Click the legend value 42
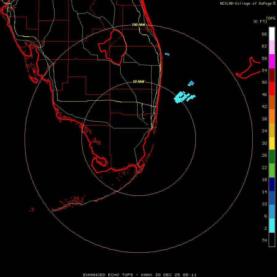Image resolution: width=277 pixels, height=277 pixels. (x=264, y=107)
